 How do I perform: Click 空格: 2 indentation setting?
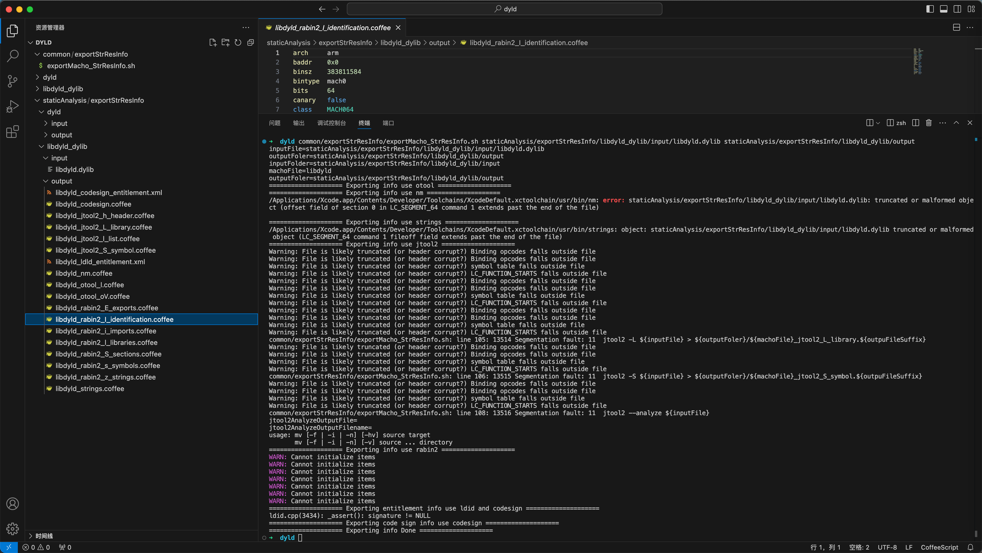pyautogui.click(x=859, y=547)
